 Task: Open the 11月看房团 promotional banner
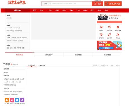point(109,45)
